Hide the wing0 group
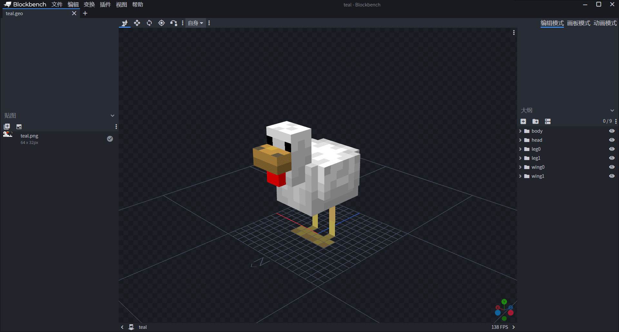 (x=612, y=167)
